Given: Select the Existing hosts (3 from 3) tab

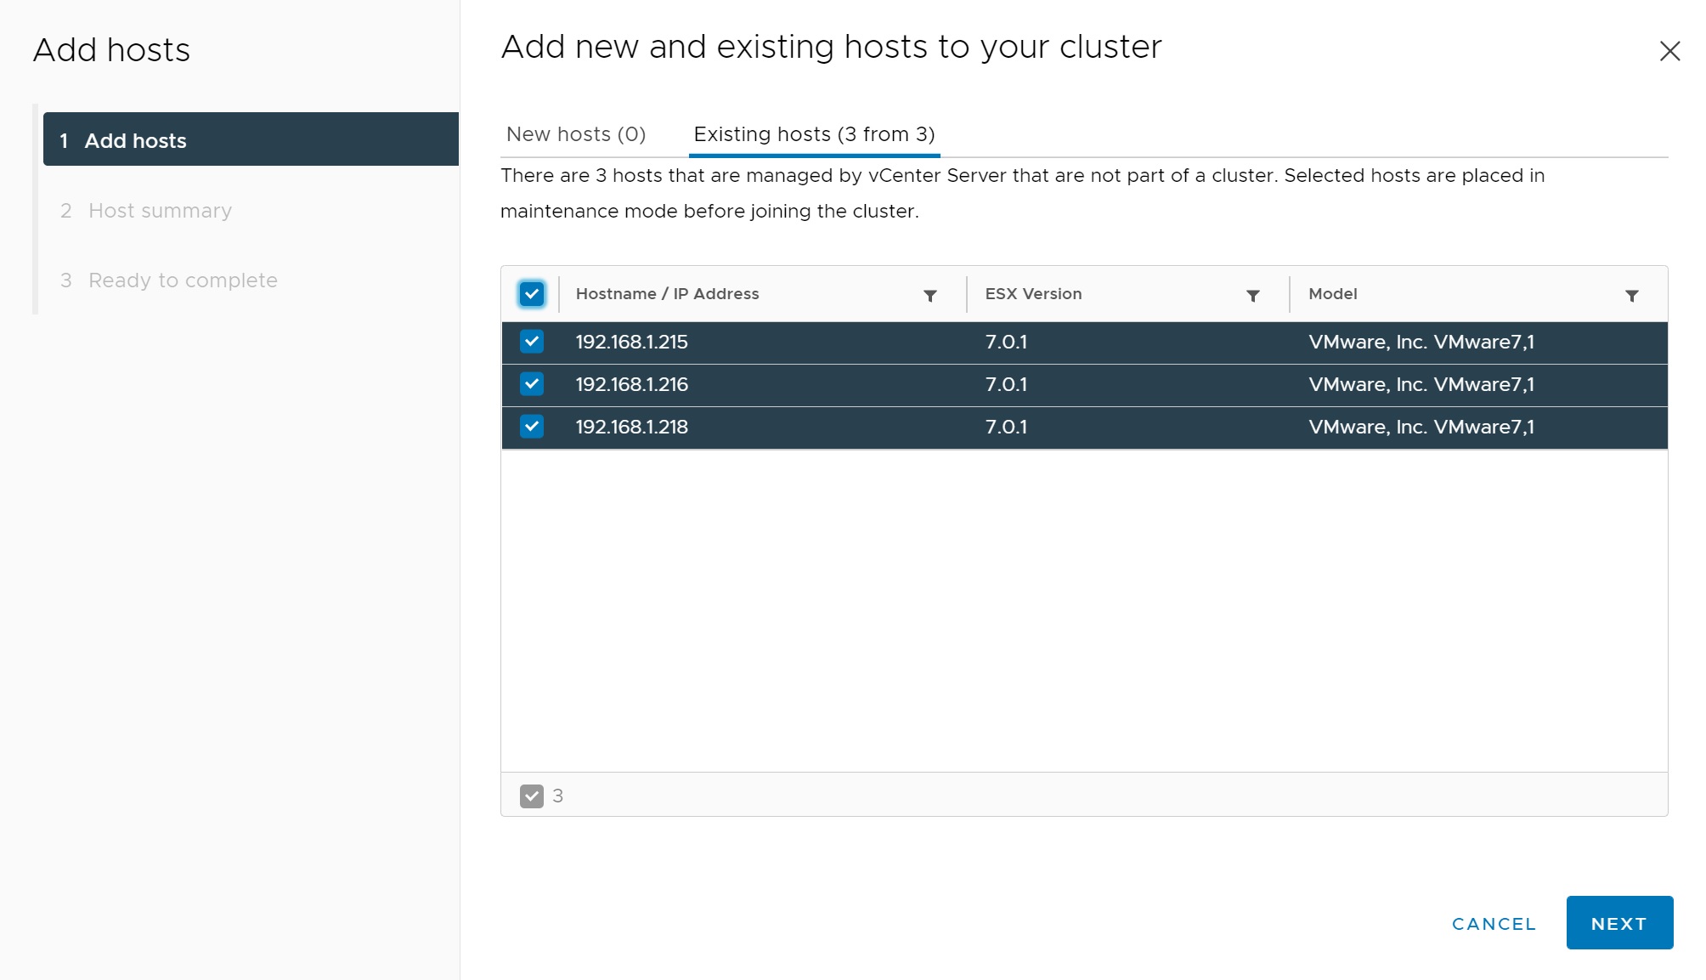Looking at the screenshot, I should [x=814, y=134].
